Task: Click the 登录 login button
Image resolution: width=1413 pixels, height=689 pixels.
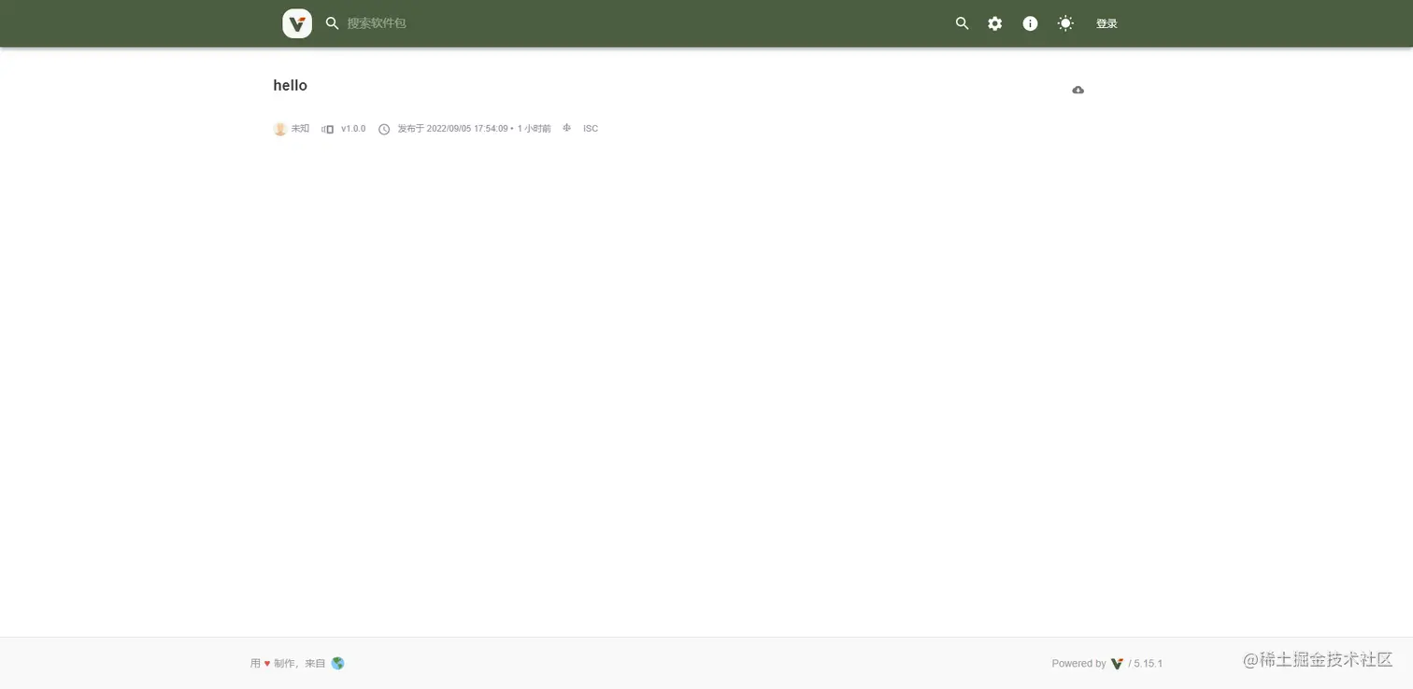Action: 1106,23
